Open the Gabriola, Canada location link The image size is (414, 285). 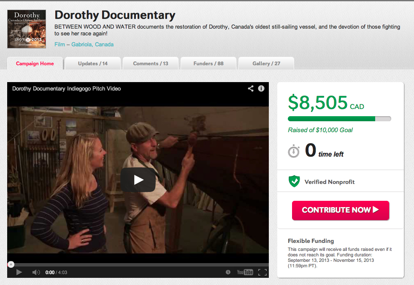92,44
